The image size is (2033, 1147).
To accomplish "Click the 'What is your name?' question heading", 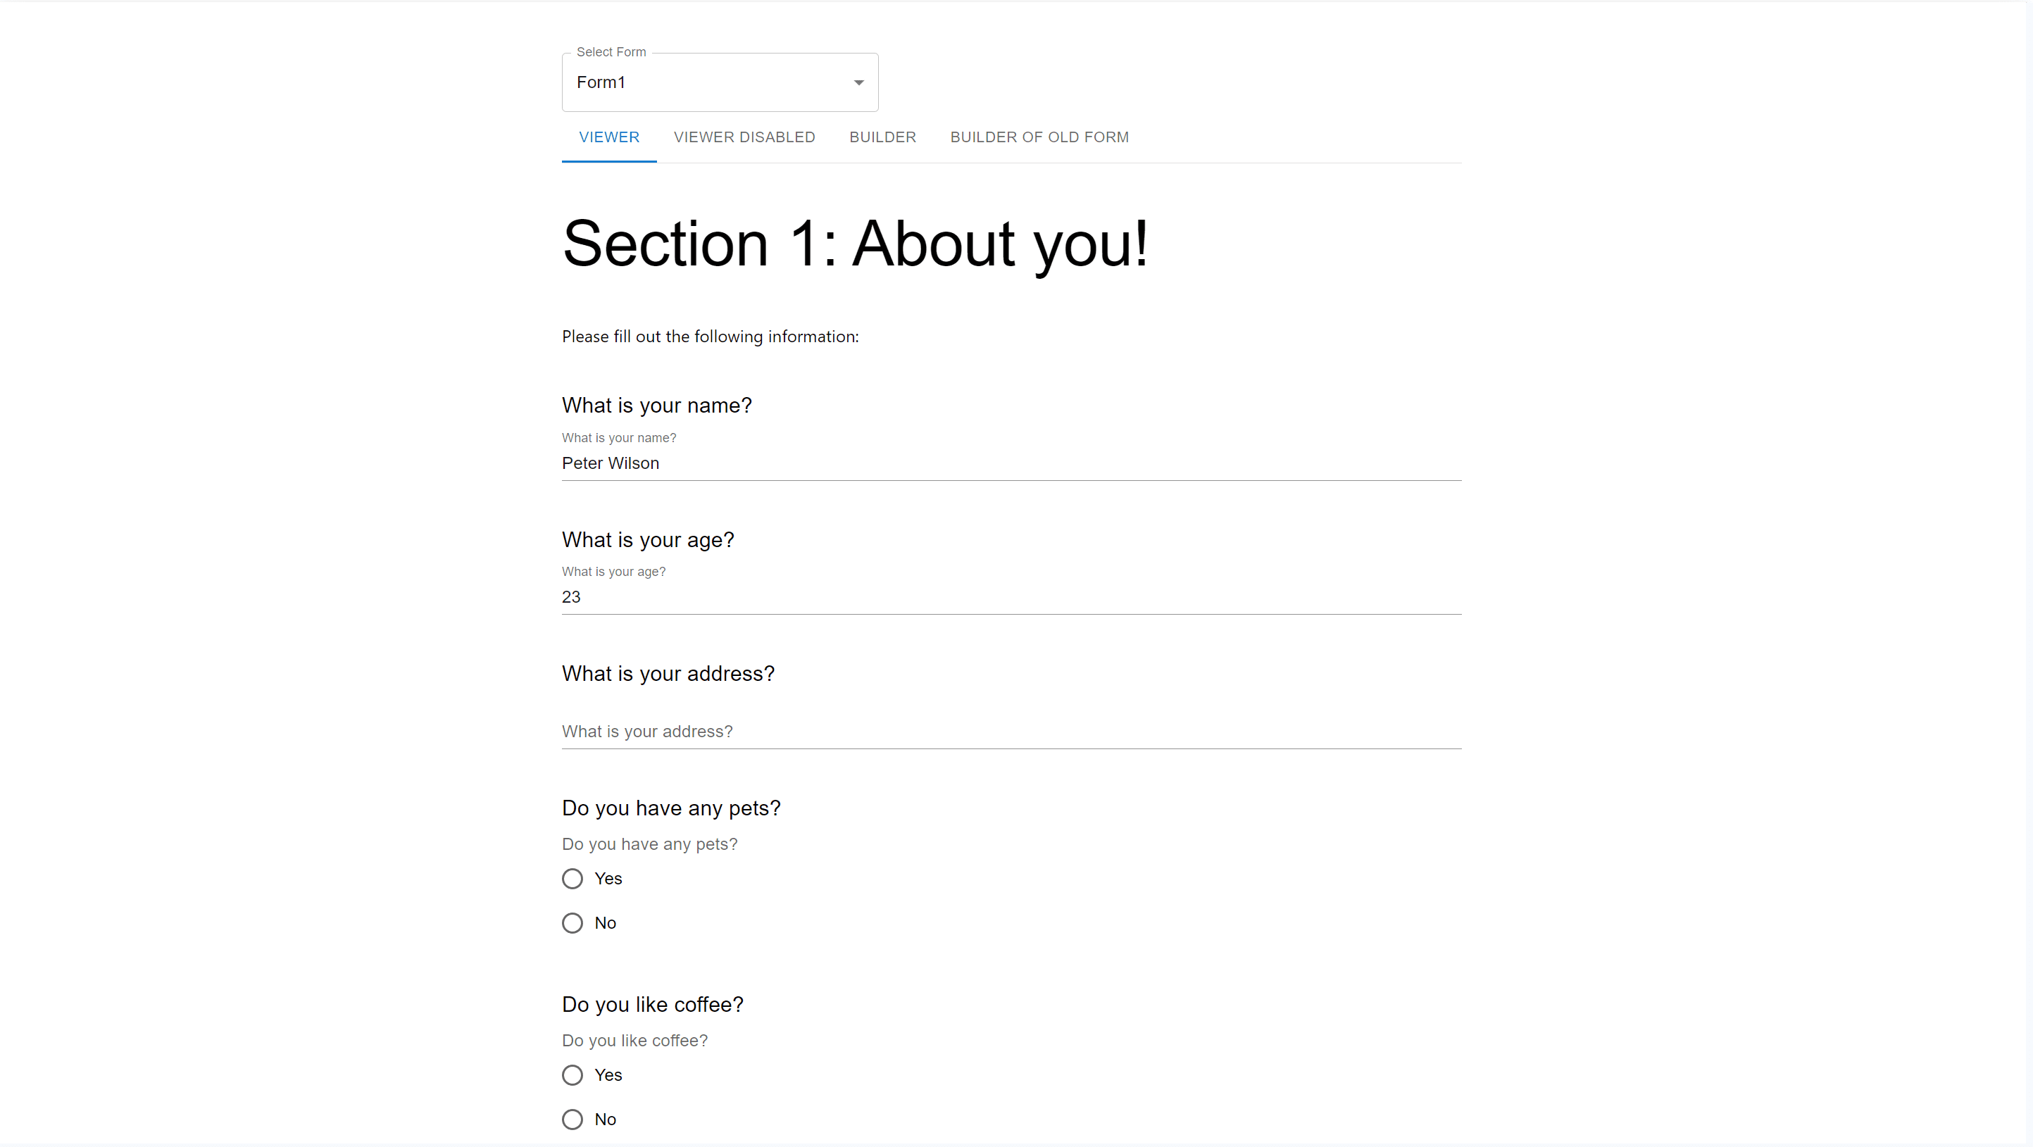I will point(656,406).
